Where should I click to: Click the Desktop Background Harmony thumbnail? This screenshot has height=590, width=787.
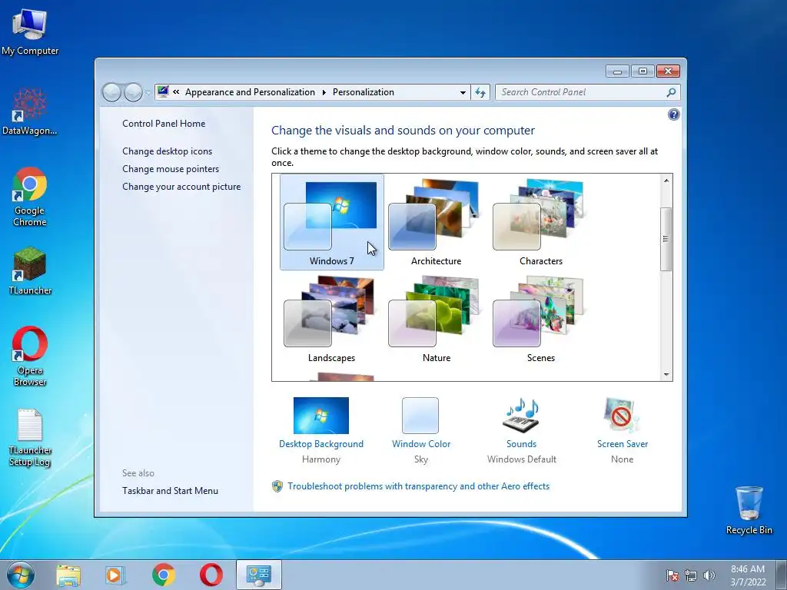coord(321,416)
